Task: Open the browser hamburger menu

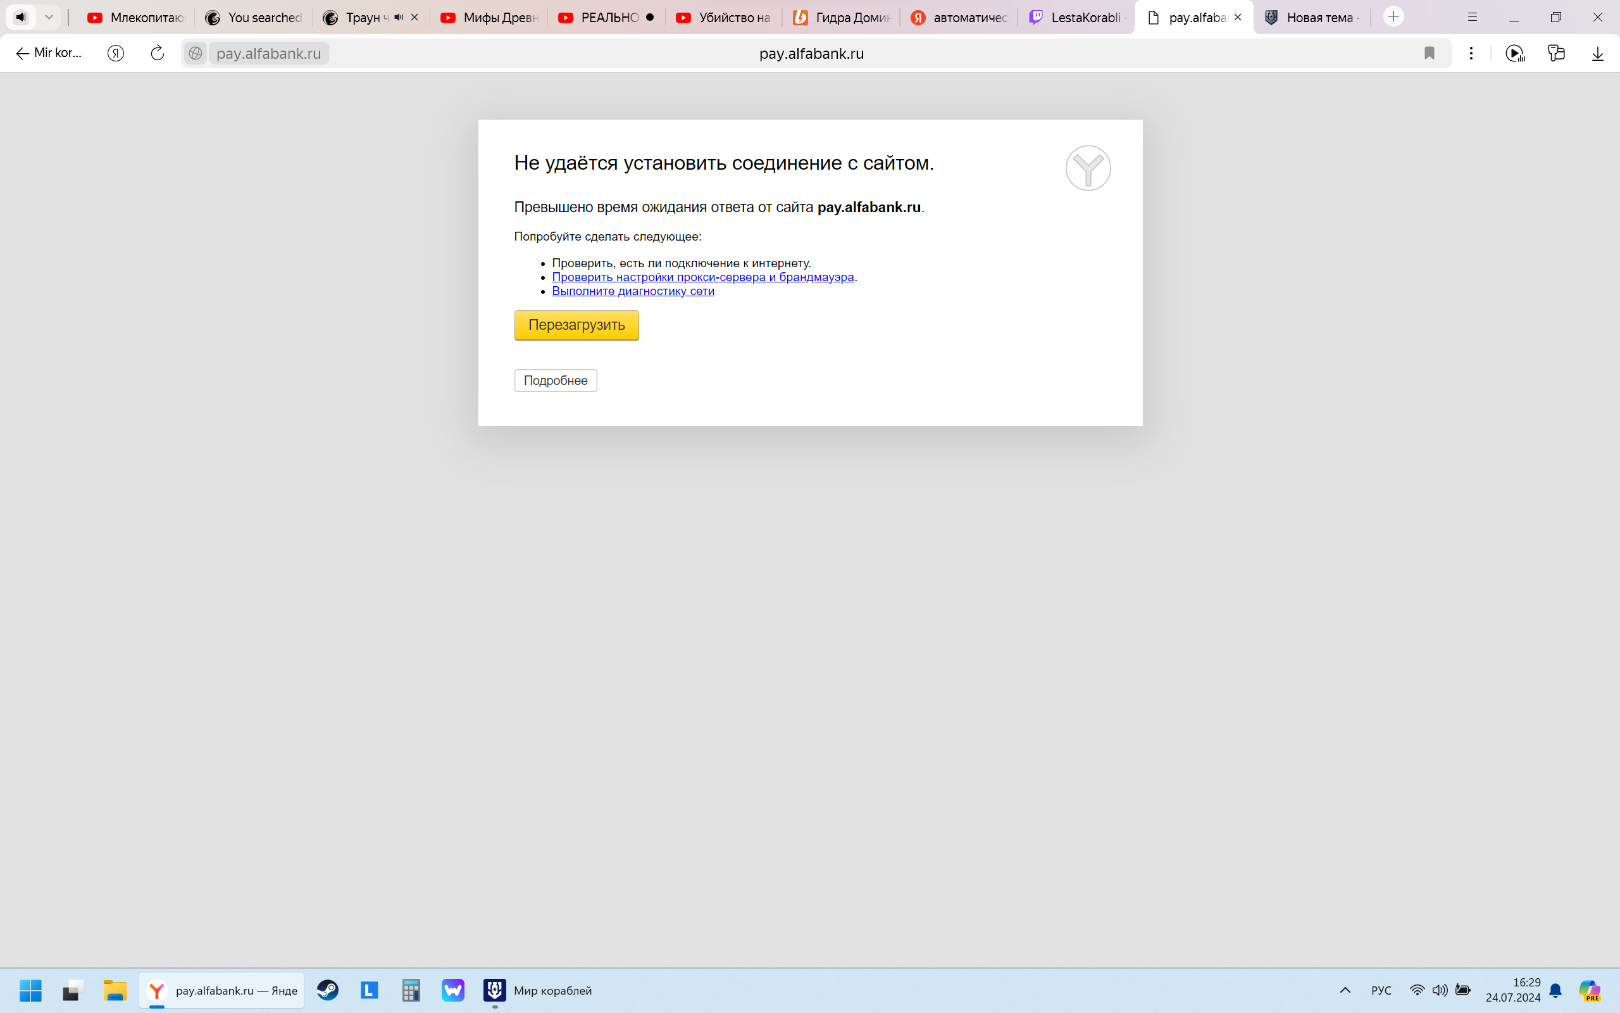Action: tap(1472, 18)
